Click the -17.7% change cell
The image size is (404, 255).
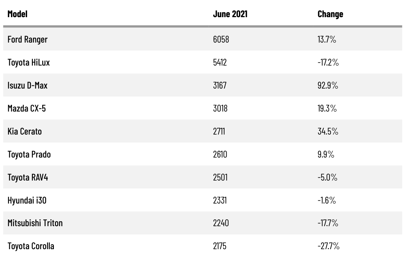328,223
